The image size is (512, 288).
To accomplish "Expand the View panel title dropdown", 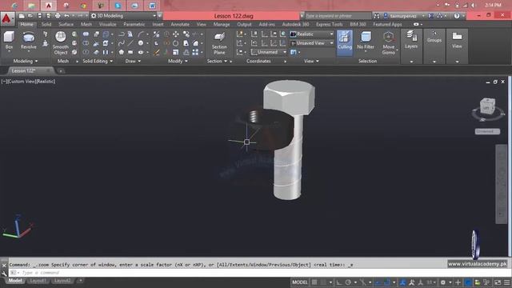I will click(311, 61).
